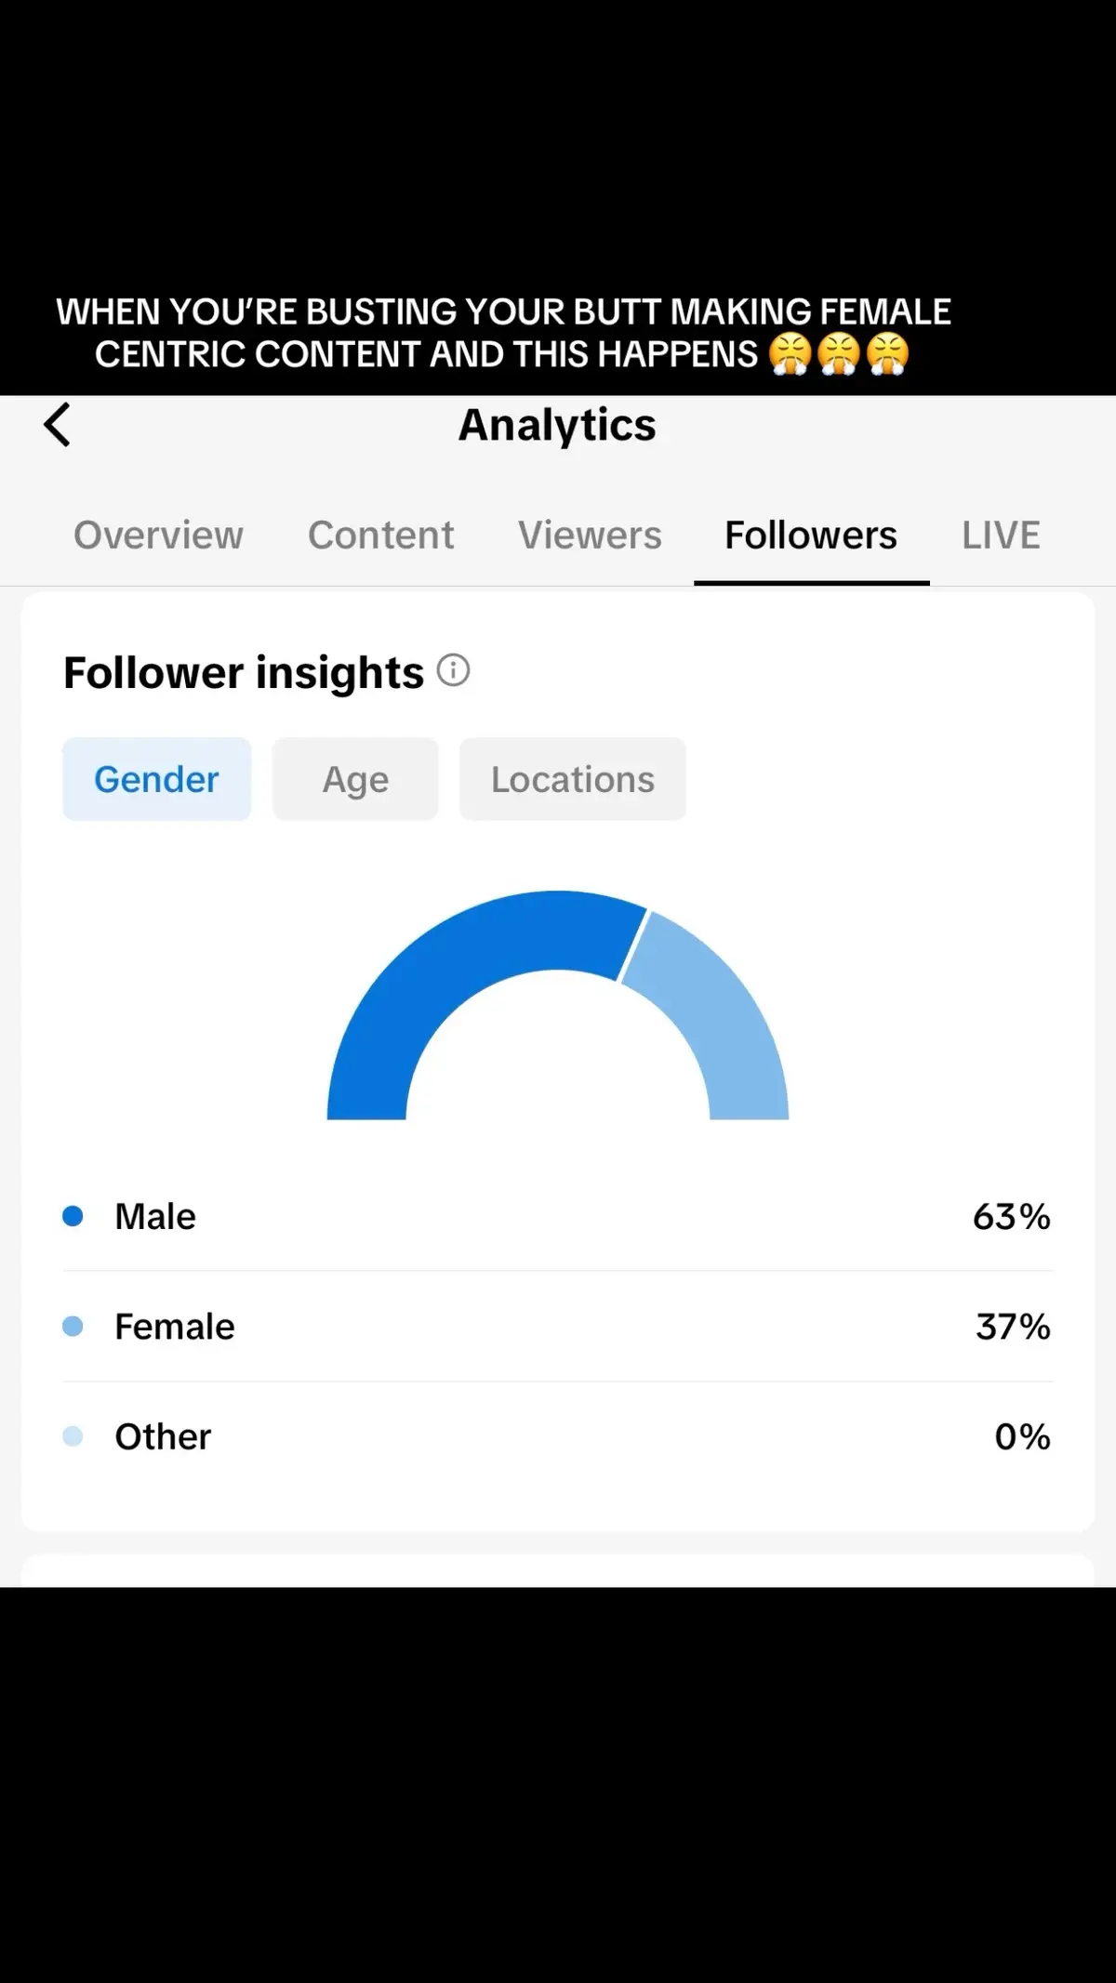The image size is (1116, 1983).
Task: Switch to the Age breakdown
Action: 355,779
